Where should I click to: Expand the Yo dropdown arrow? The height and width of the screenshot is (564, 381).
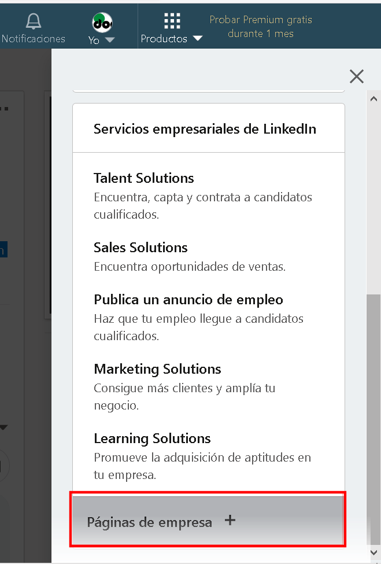pos(110,39)
